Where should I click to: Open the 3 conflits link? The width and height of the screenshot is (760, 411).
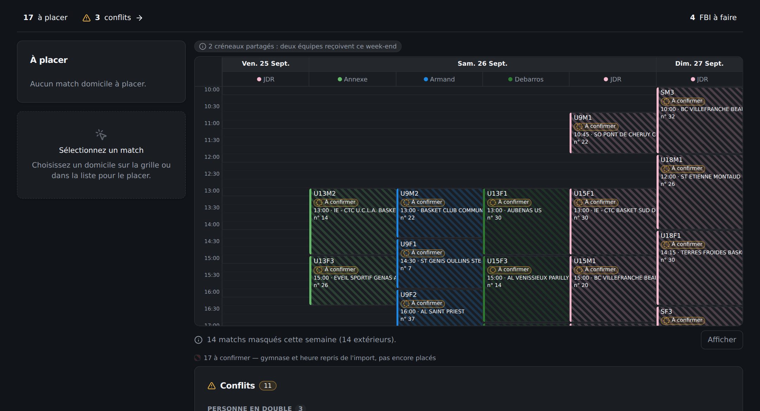113,18
